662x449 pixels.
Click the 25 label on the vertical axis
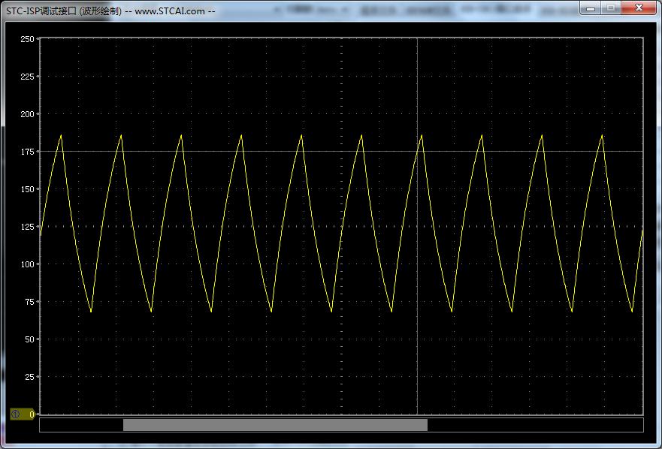pos(29,377)
